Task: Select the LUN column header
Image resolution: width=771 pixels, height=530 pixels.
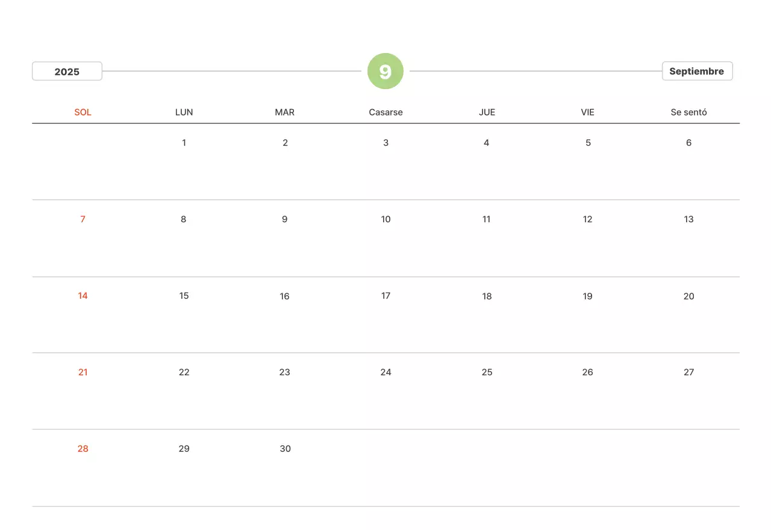Action: coord(184,112)
